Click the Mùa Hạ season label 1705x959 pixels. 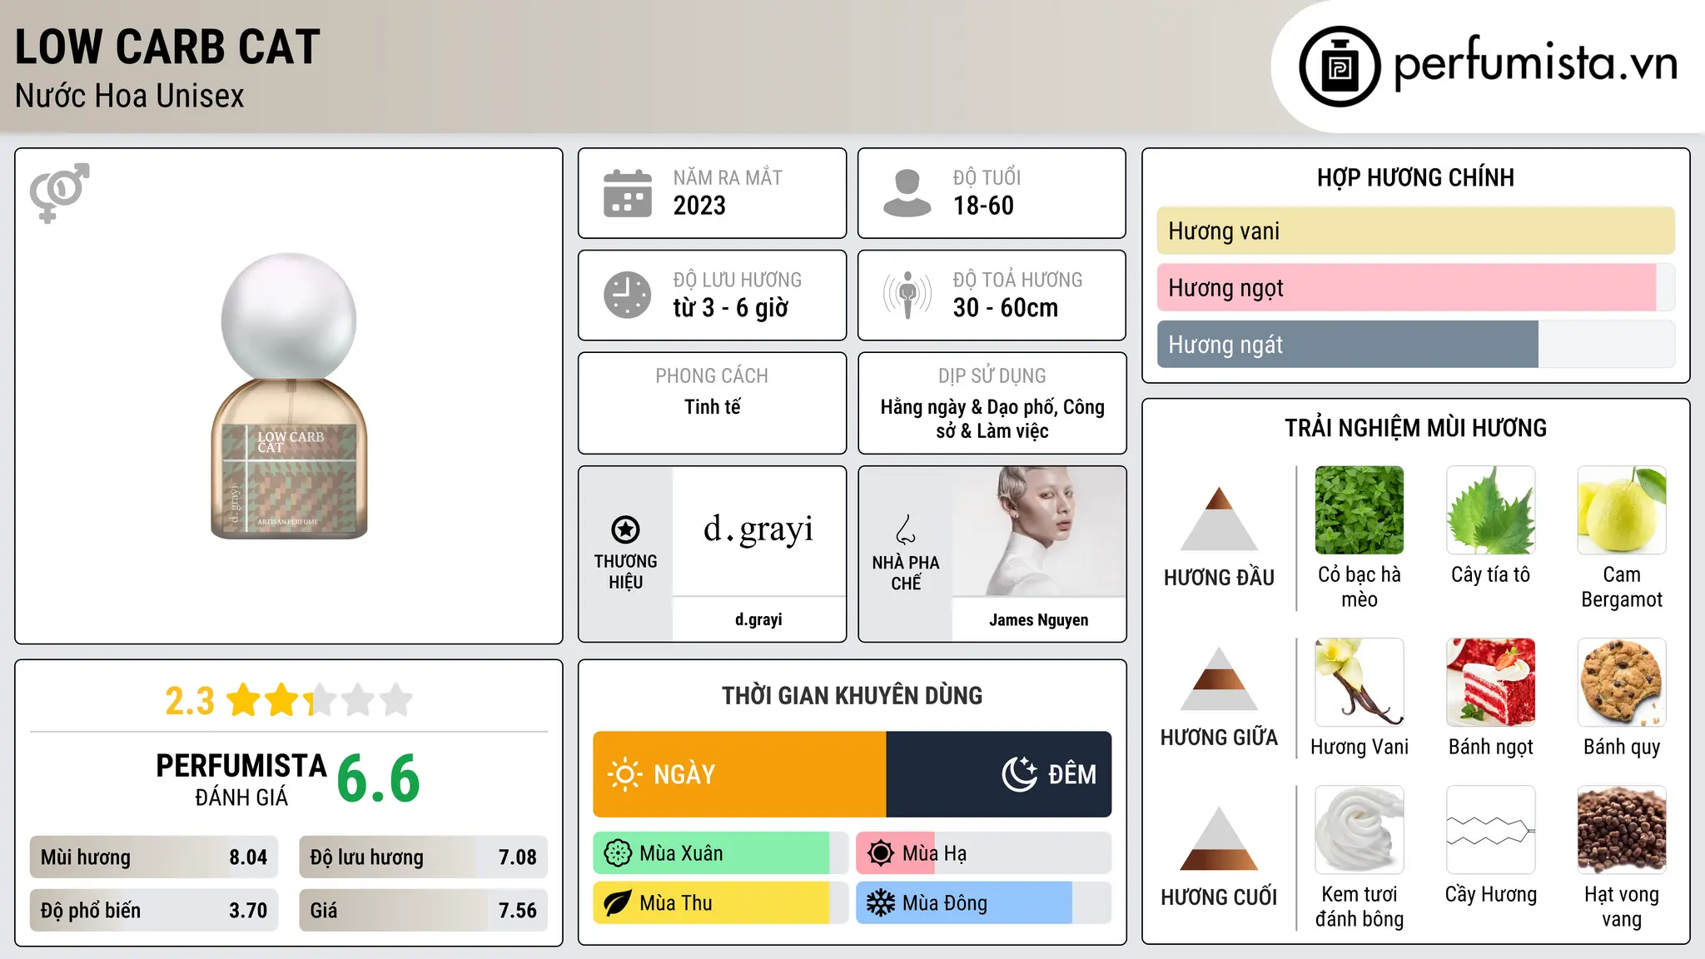click(935, 853)
